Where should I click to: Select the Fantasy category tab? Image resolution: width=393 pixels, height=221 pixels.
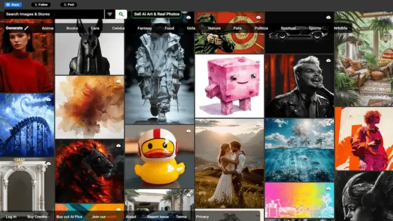click(x=145, y=28)
